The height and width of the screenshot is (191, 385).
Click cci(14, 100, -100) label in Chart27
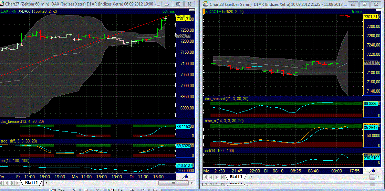(15, 161)
